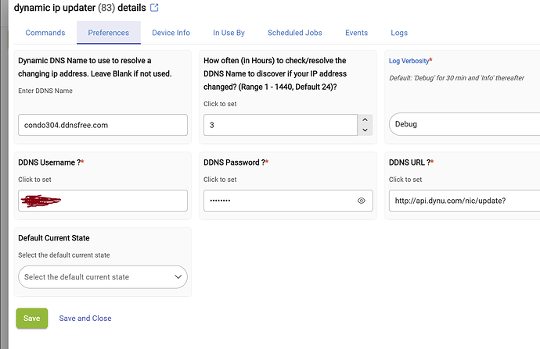Click the green Save button
This screenshot has height=349, width=540.
(x=32, y=318)
